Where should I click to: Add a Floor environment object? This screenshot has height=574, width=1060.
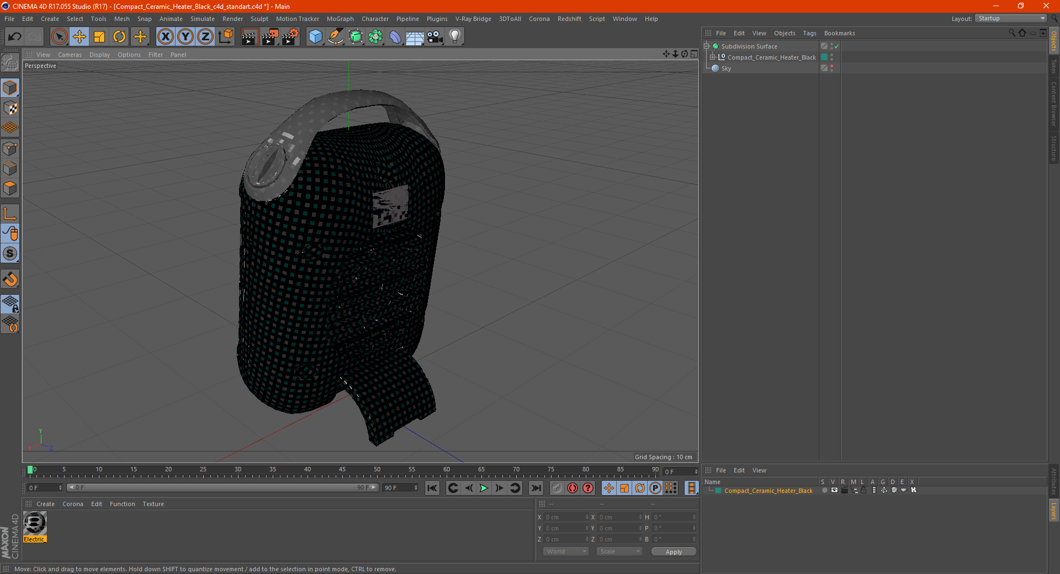click(415, 37)
